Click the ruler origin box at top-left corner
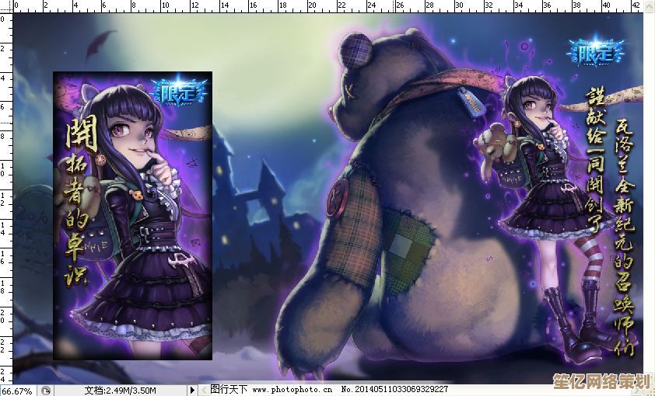The image size is (655, 396). click(6, 6)
